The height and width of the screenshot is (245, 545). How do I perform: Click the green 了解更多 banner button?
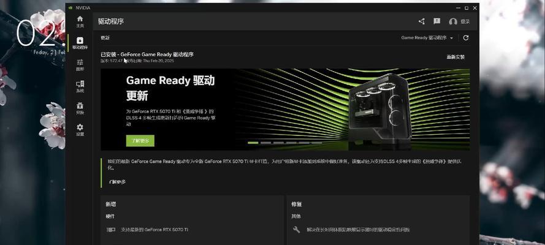(x=140, y=140)
